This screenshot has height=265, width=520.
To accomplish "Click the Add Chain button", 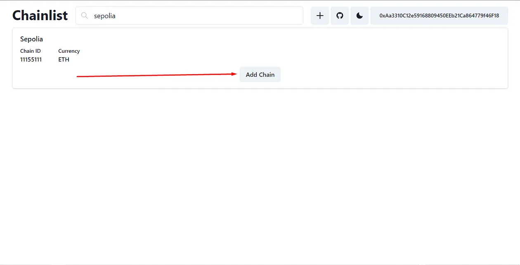I will pos(260,75).
